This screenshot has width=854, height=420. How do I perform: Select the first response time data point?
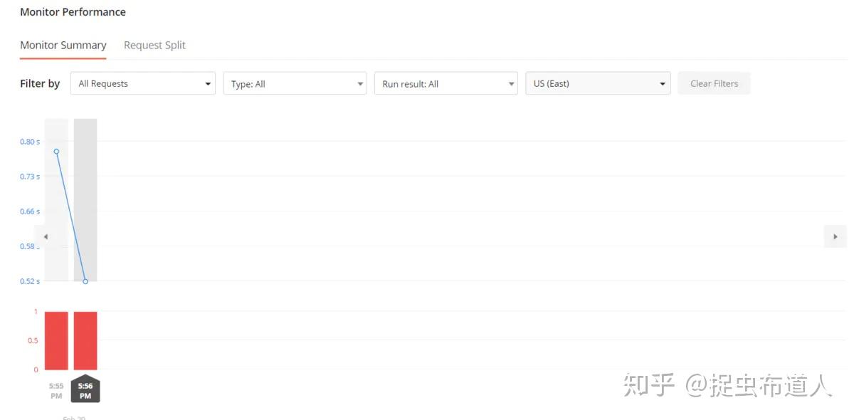(x=56, y=152)
